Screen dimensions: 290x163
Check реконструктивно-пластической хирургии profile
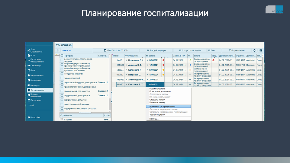(62, 60)
